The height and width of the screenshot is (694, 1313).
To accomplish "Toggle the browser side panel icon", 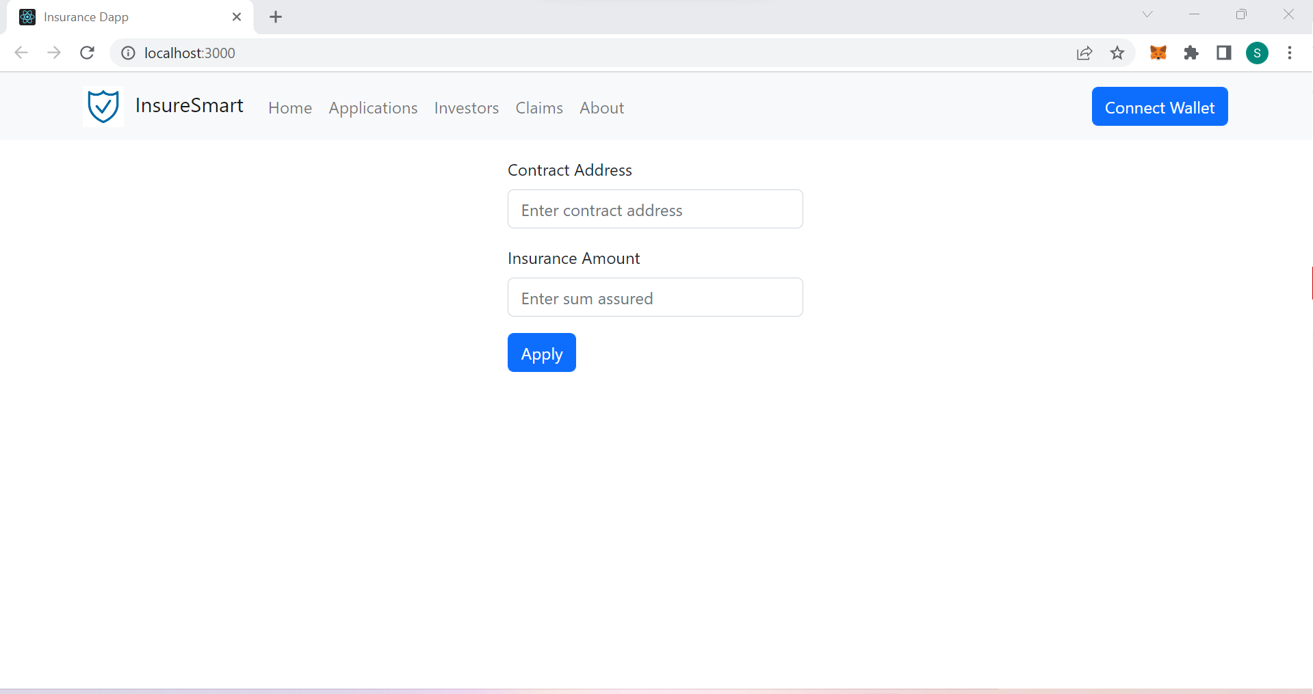I will (x=1224, y=53).
